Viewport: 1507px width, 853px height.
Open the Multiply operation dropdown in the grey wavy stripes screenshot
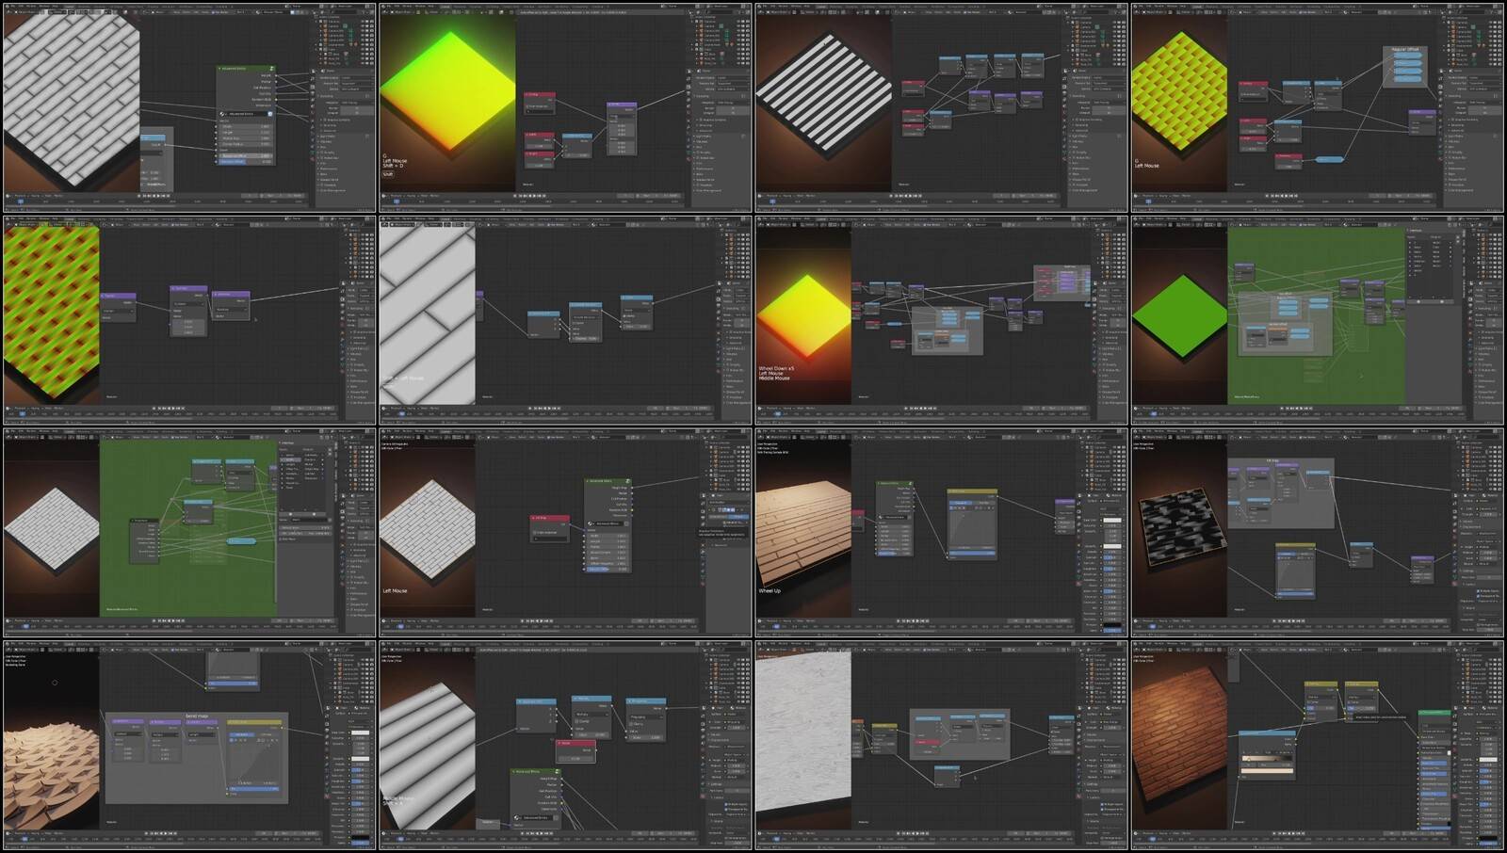pos(591,715)
